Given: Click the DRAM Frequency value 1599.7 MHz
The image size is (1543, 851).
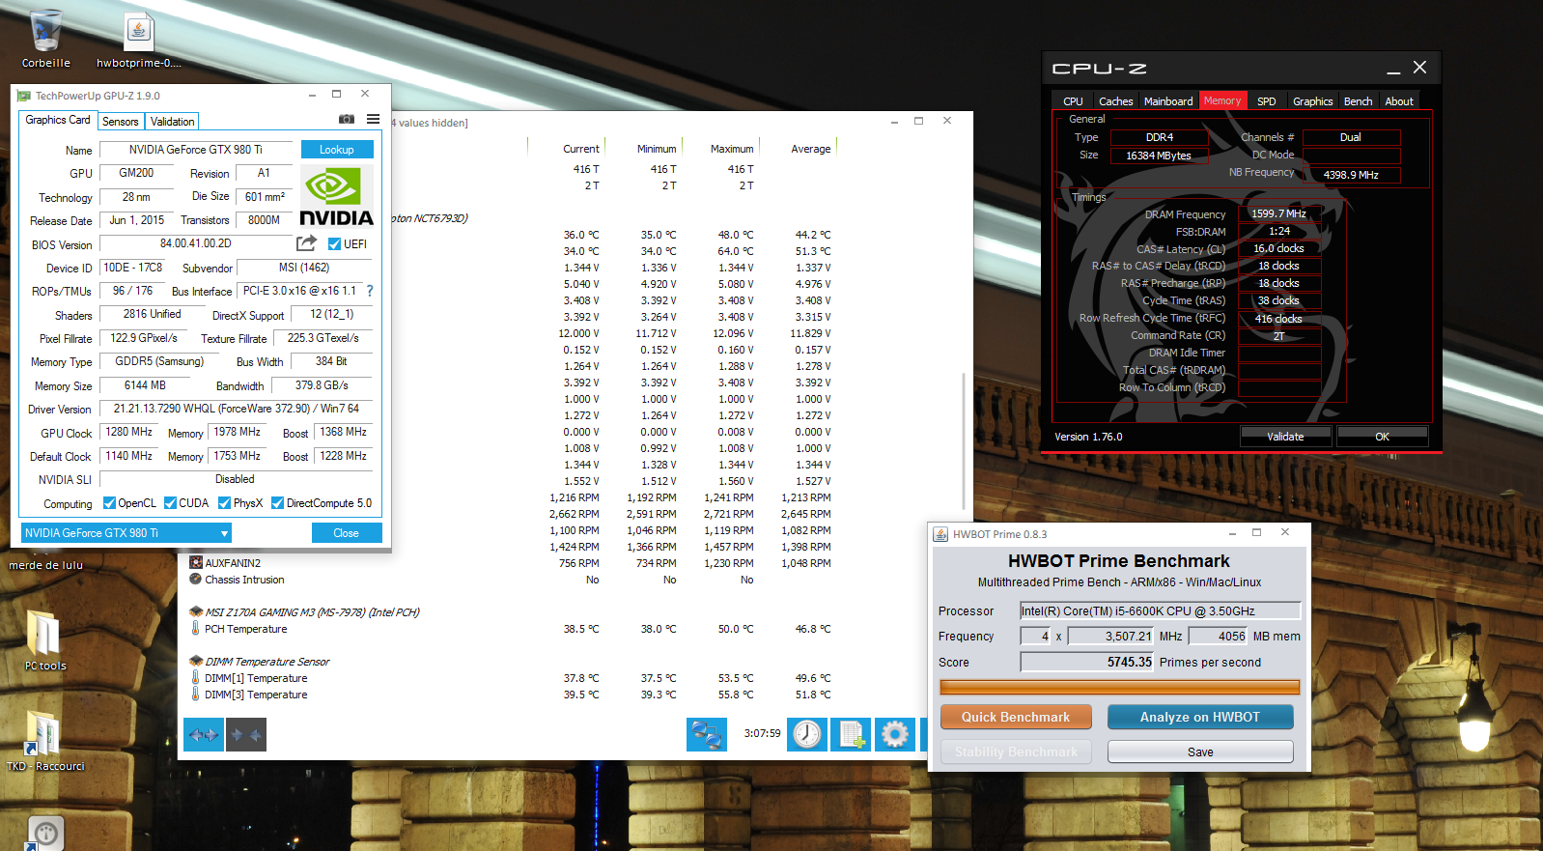Looking at the screenshot, I should [x=1279, y=214].
